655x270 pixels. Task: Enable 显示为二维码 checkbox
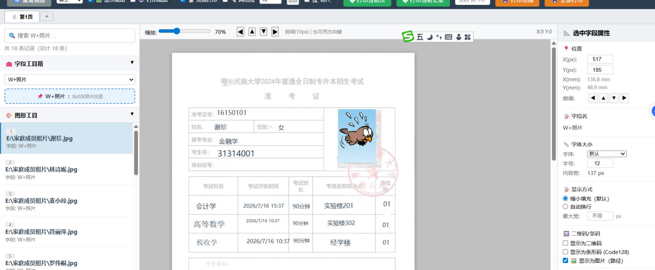click(565, 243)
